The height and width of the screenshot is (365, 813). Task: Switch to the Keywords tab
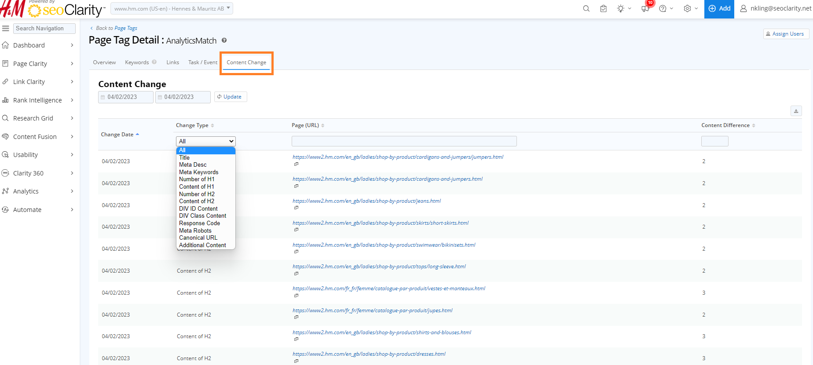tap(137, 62)
